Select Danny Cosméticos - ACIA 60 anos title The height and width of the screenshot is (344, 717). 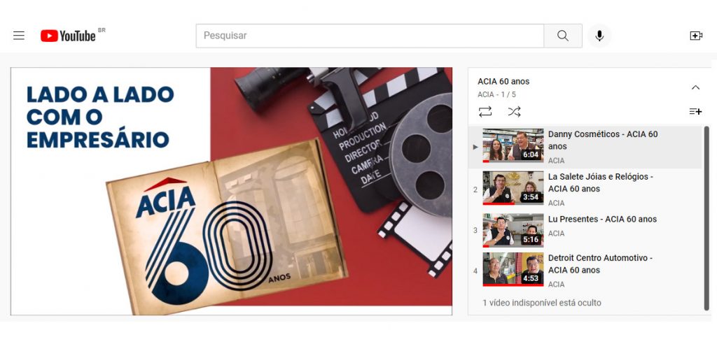coord(603,141)
